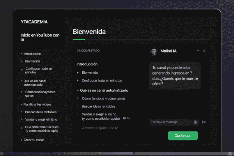Click play icon beside sidebar Validar y elegir

pos(22,119)
